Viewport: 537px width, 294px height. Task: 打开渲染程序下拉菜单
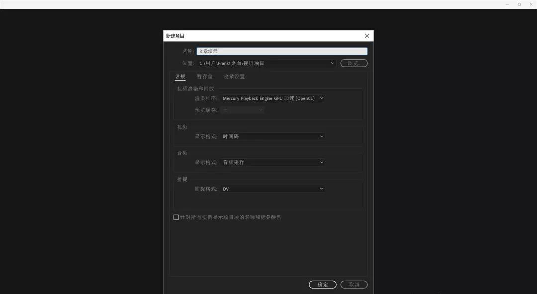(x=272, y=98)
